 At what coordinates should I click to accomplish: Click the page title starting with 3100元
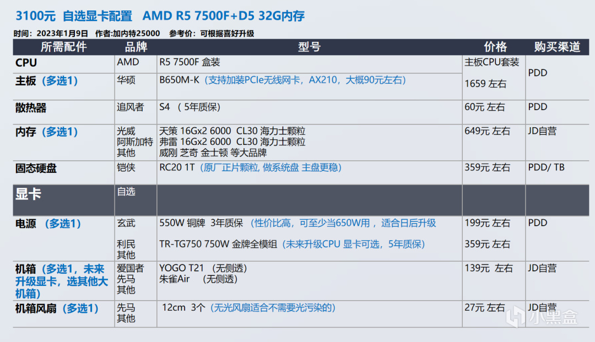point(160,16)
